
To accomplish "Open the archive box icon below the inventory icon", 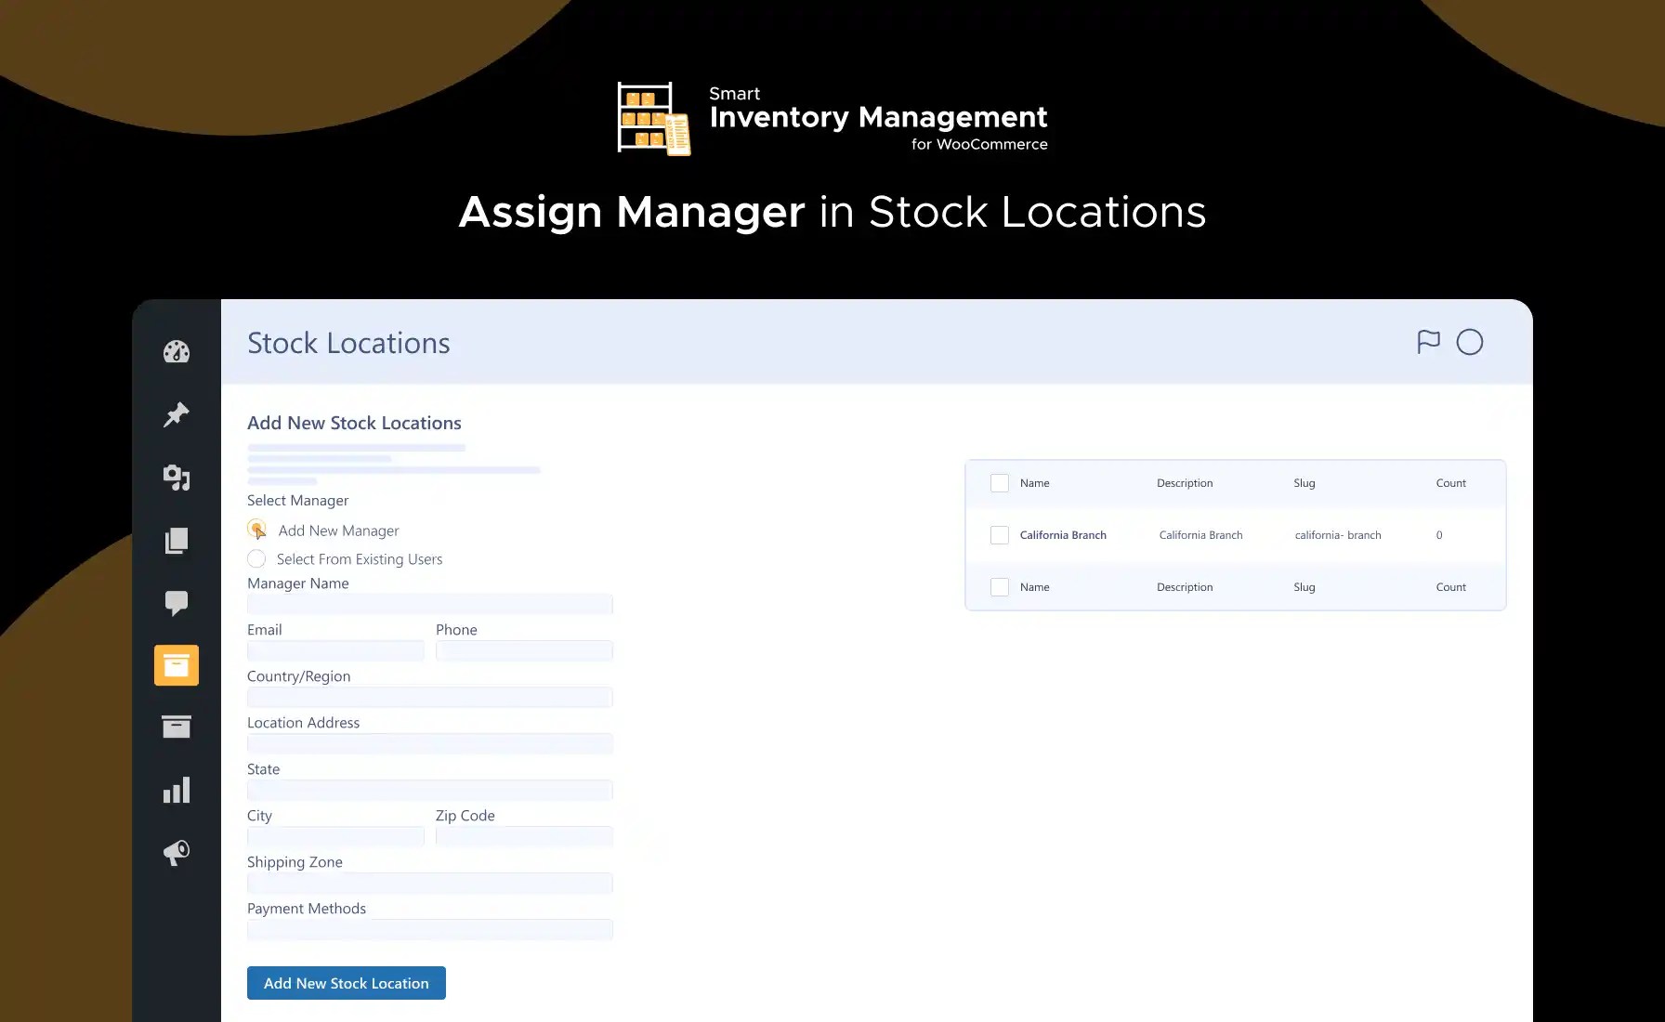I will [x=176, y=727].
